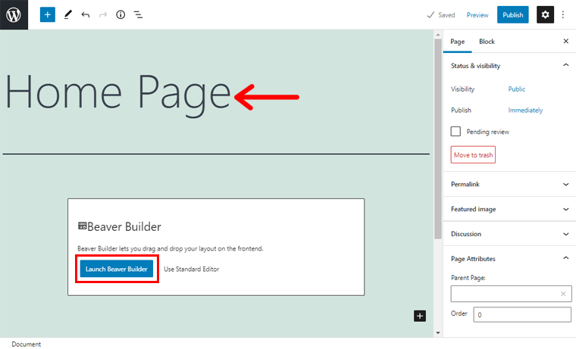The width and height of the screenshot is (576, 349).
Task: Toggle the settings gear panel
Action: (x=545, y=14)
